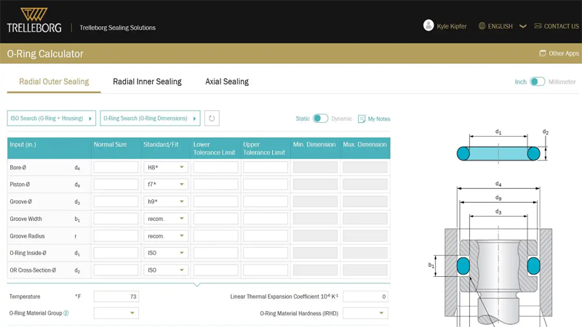The width and height of the screenshot is (582, 327).
Task: Open the Piston-Ø f7* fit dropdown
Action: click(166, 185)
